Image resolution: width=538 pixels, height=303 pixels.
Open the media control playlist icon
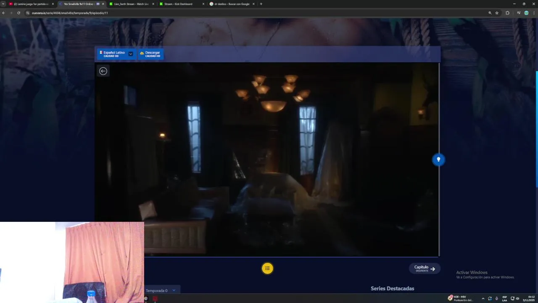519,13
